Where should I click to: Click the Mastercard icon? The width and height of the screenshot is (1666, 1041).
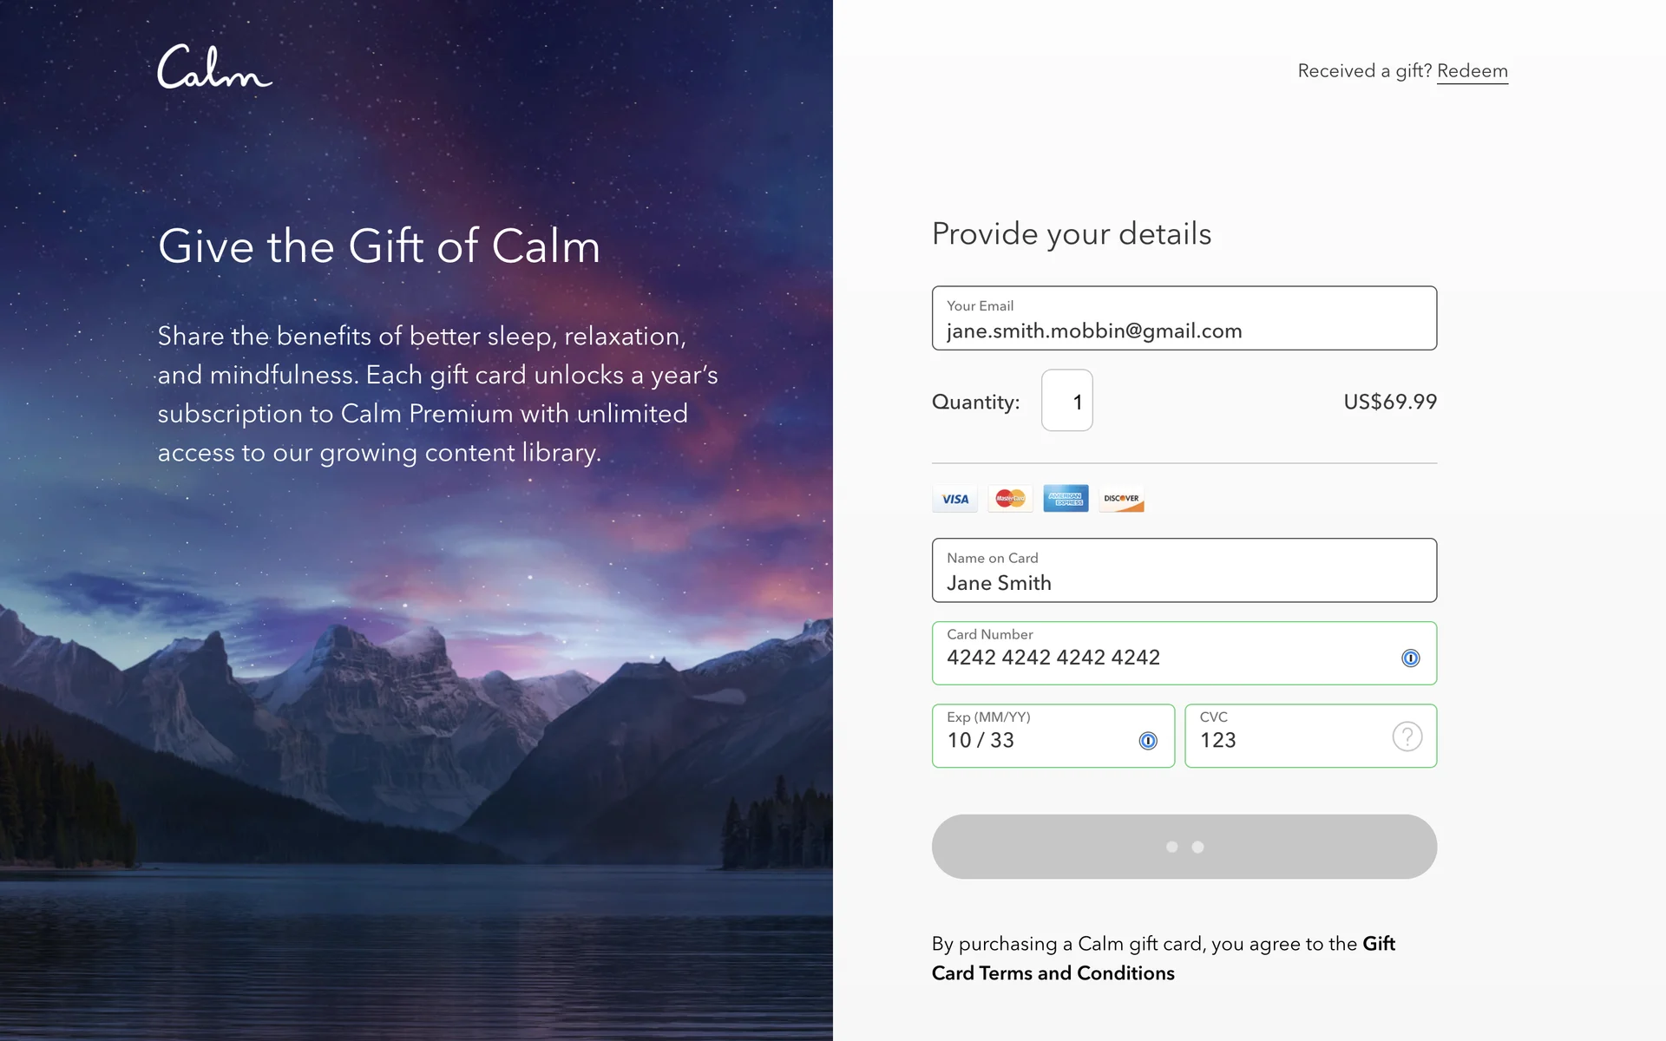(x=1010, y=499)
